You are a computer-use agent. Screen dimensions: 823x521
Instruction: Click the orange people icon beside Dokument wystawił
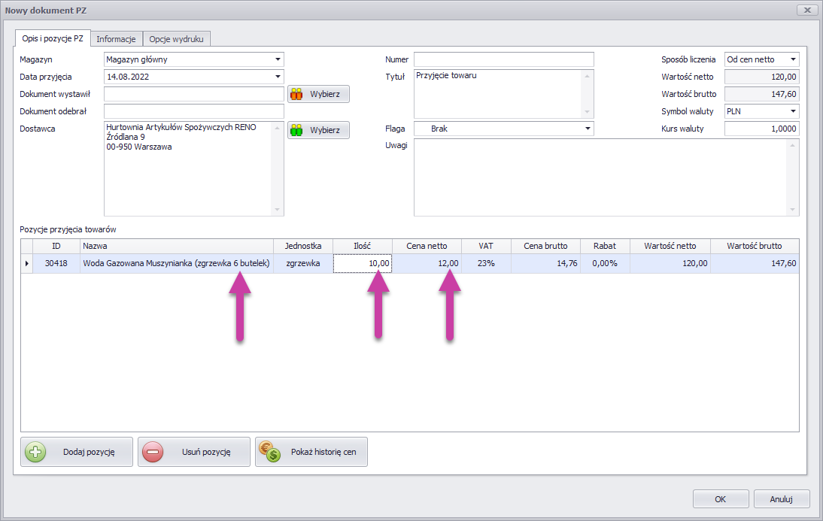point(296,95)
